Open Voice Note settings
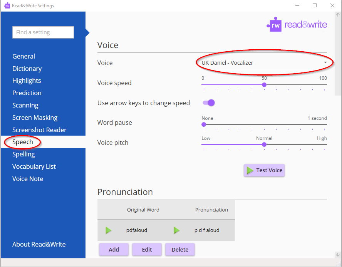Screen dimensions: 342x267 (28, 179)
